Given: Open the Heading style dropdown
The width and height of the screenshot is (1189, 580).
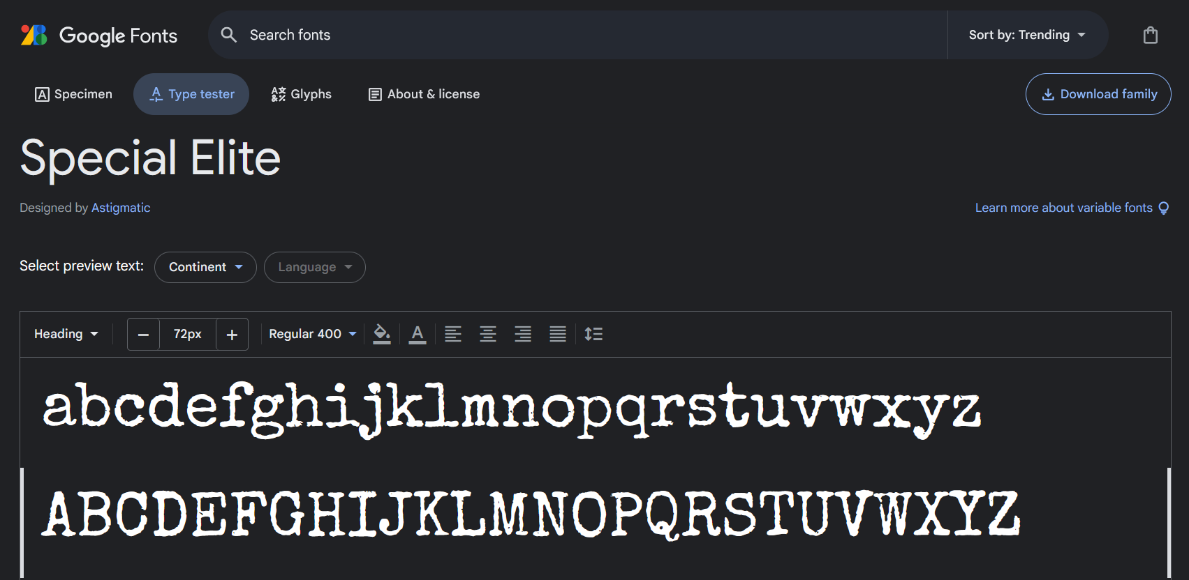Looking at the screenshot, I should click(x=66, y=334).
